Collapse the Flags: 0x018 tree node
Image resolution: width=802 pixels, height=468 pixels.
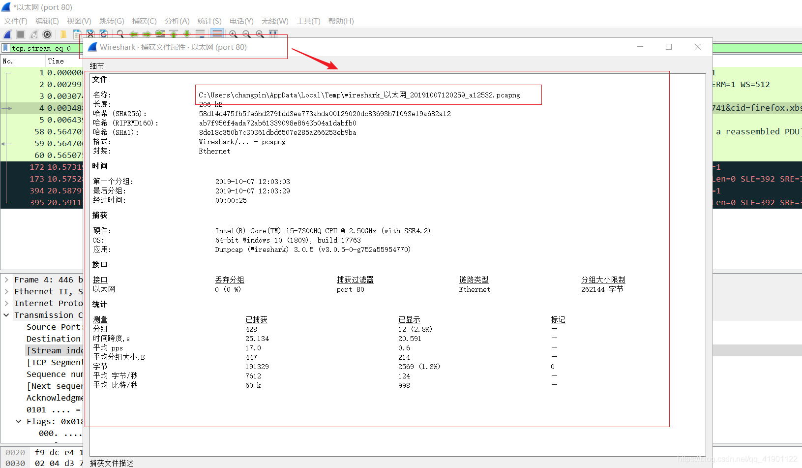(19, 421)
